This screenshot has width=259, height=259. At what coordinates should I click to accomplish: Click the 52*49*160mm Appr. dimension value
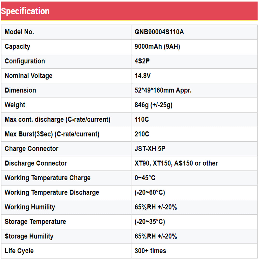(x=163, y=90)
